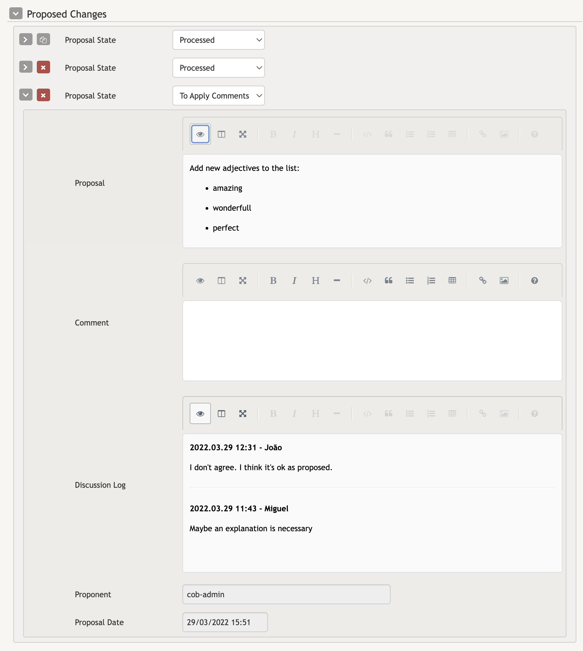This screenshot has width=583, height=651.
Task: Click the Proponent field showing cob-admin
Action: point(287,594)
